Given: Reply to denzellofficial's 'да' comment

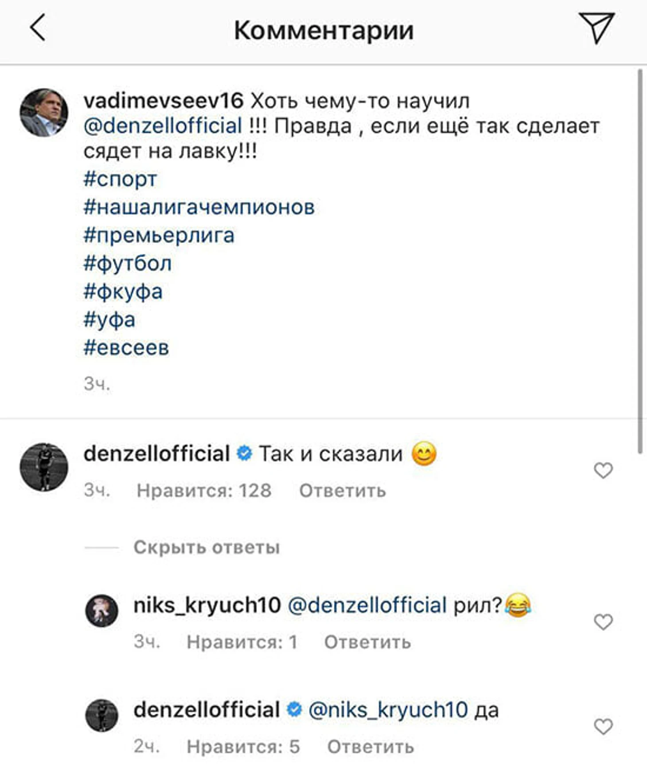Looking at the screenshot, I should (370, 747).
